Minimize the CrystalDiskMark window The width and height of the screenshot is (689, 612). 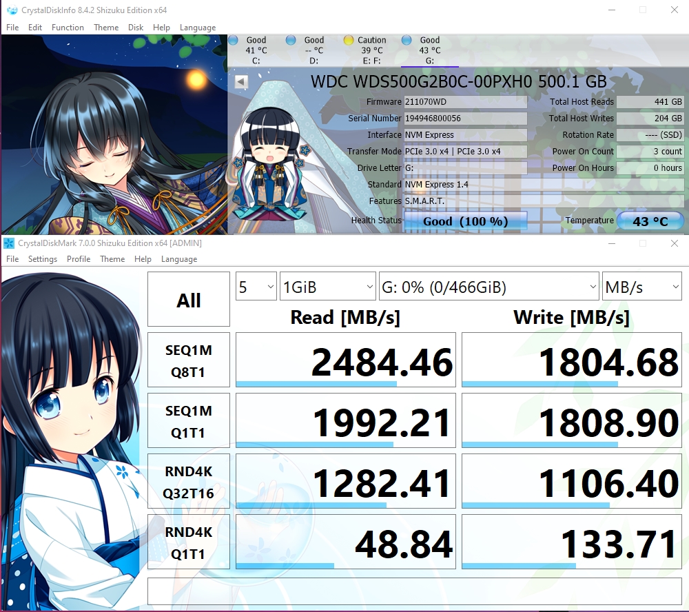coord(611,243)
